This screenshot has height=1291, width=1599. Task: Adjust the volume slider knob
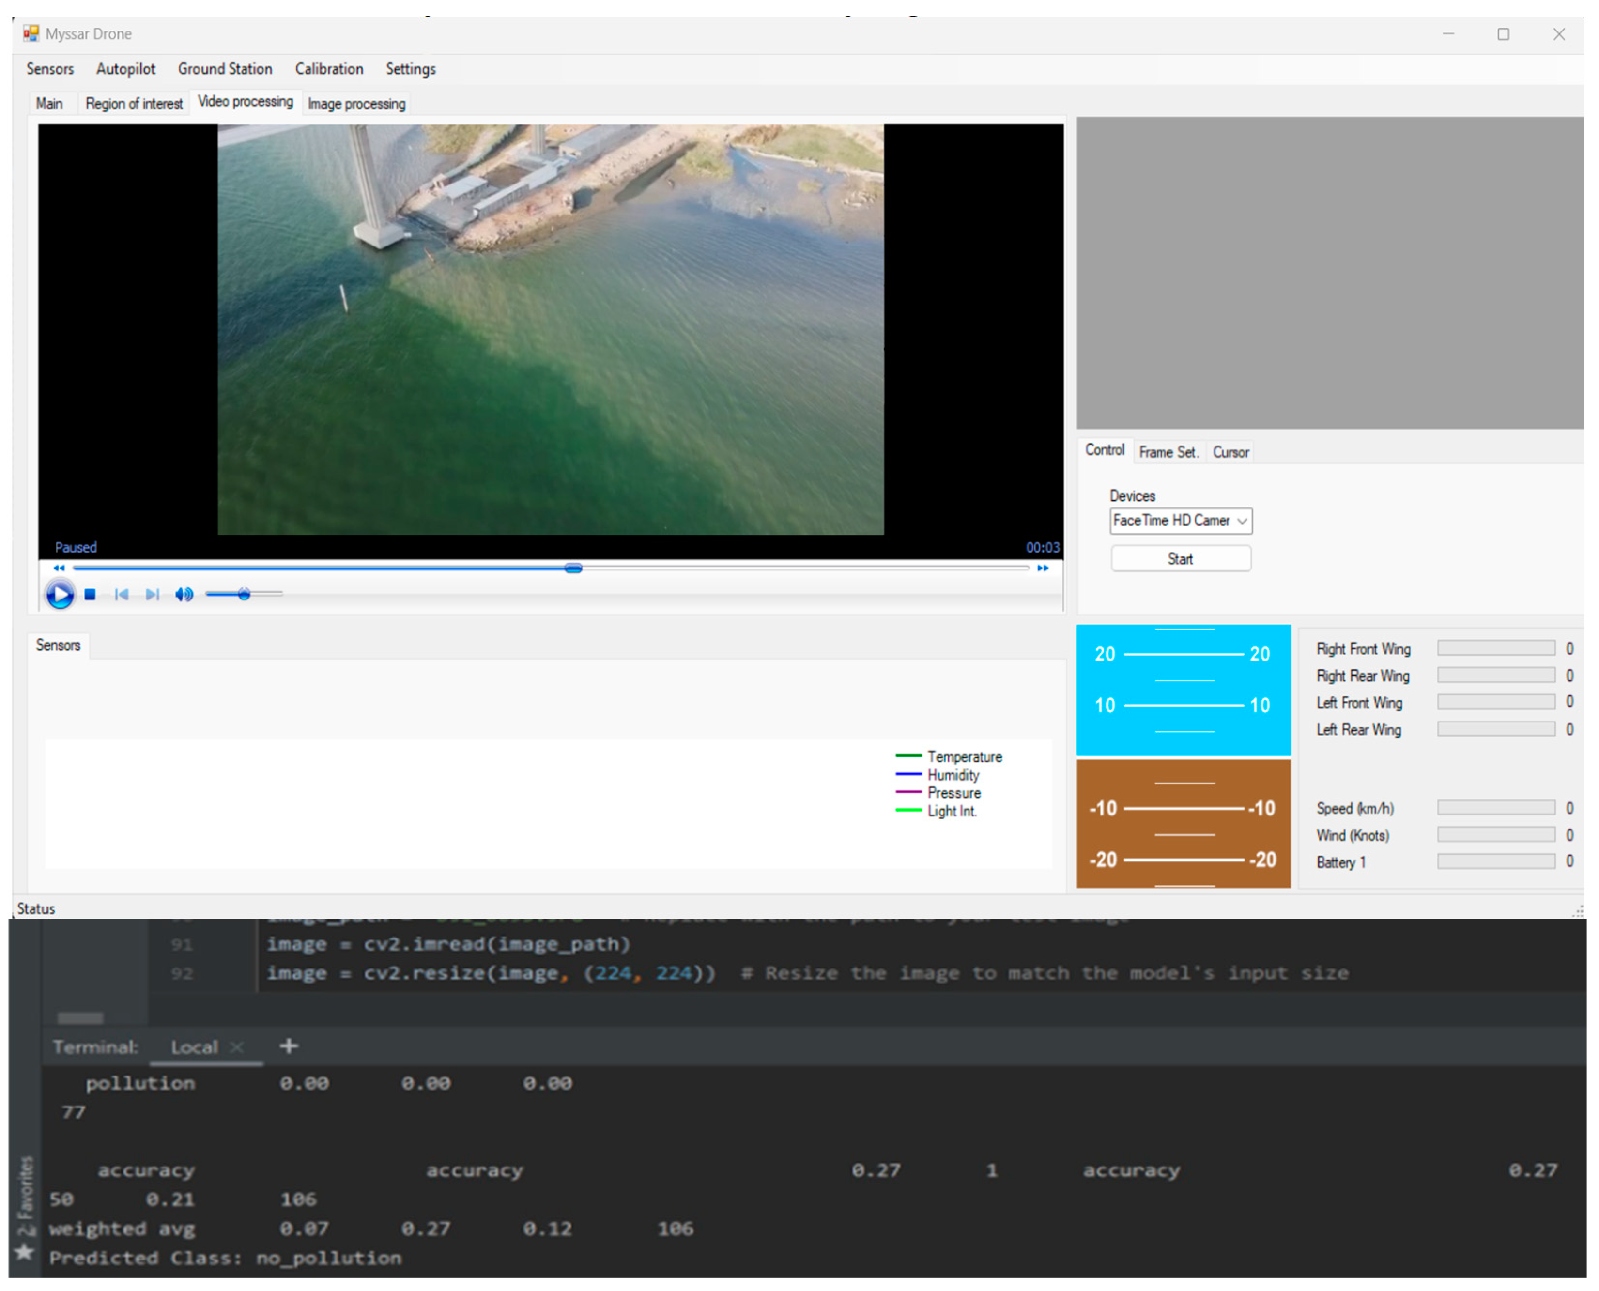coord(244,594)
